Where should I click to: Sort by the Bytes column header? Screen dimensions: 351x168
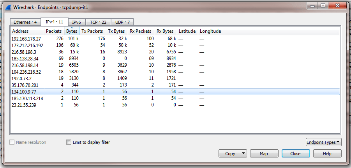(x=72, y=31)
